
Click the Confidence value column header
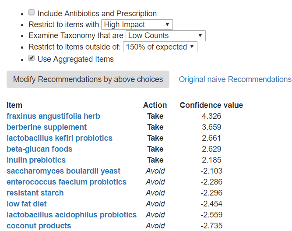click(211, 105)
